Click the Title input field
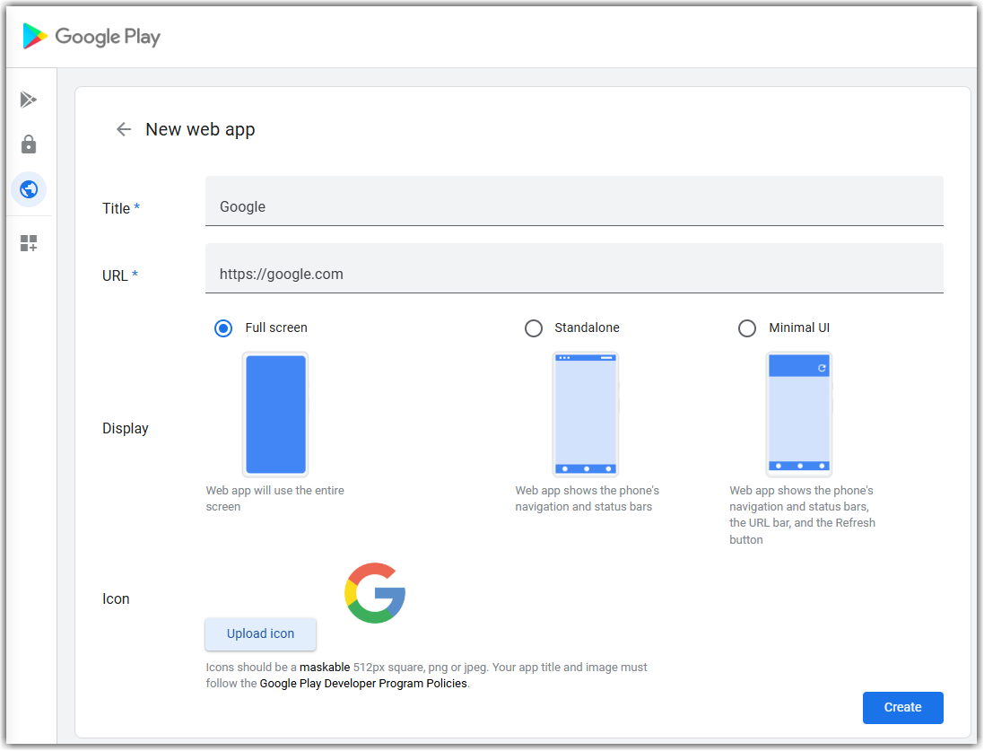The image size is (984, 751). click(x=574, y=201)
